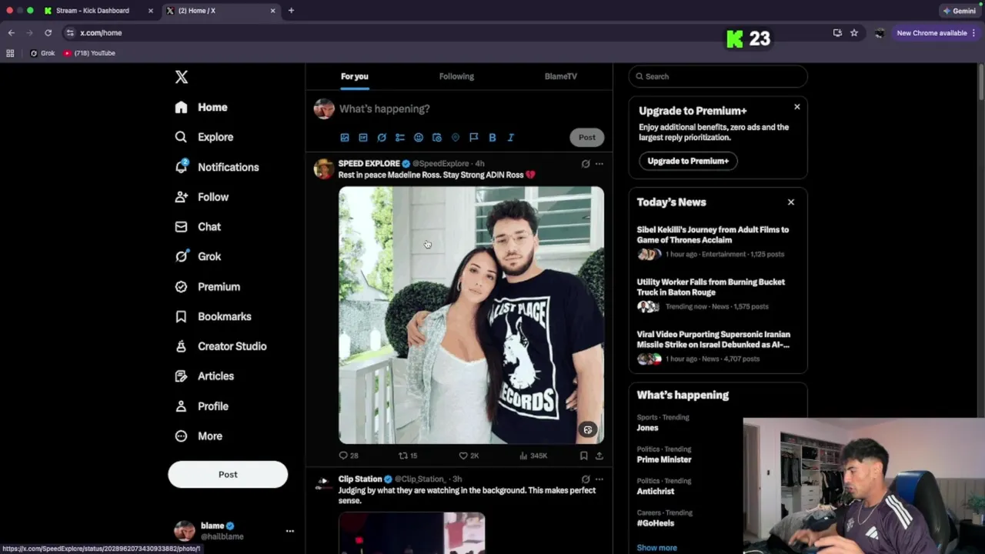Click the X logo in the sidebar

[182, 77]
